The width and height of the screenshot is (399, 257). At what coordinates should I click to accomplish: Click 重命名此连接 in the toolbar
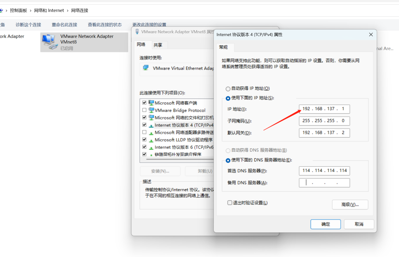point(65,25)
